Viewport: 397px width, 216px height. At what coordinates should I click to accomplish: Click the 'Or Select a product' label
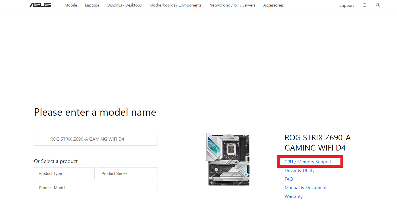(x=56, y=161)
